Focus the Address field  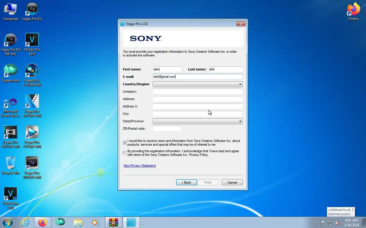click(x=198, y=99)
